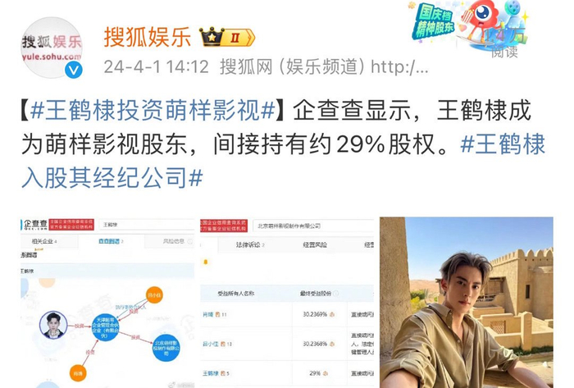Tap the blue 北京萌样影视 company node
574x388 pixels.
[166, 346]
